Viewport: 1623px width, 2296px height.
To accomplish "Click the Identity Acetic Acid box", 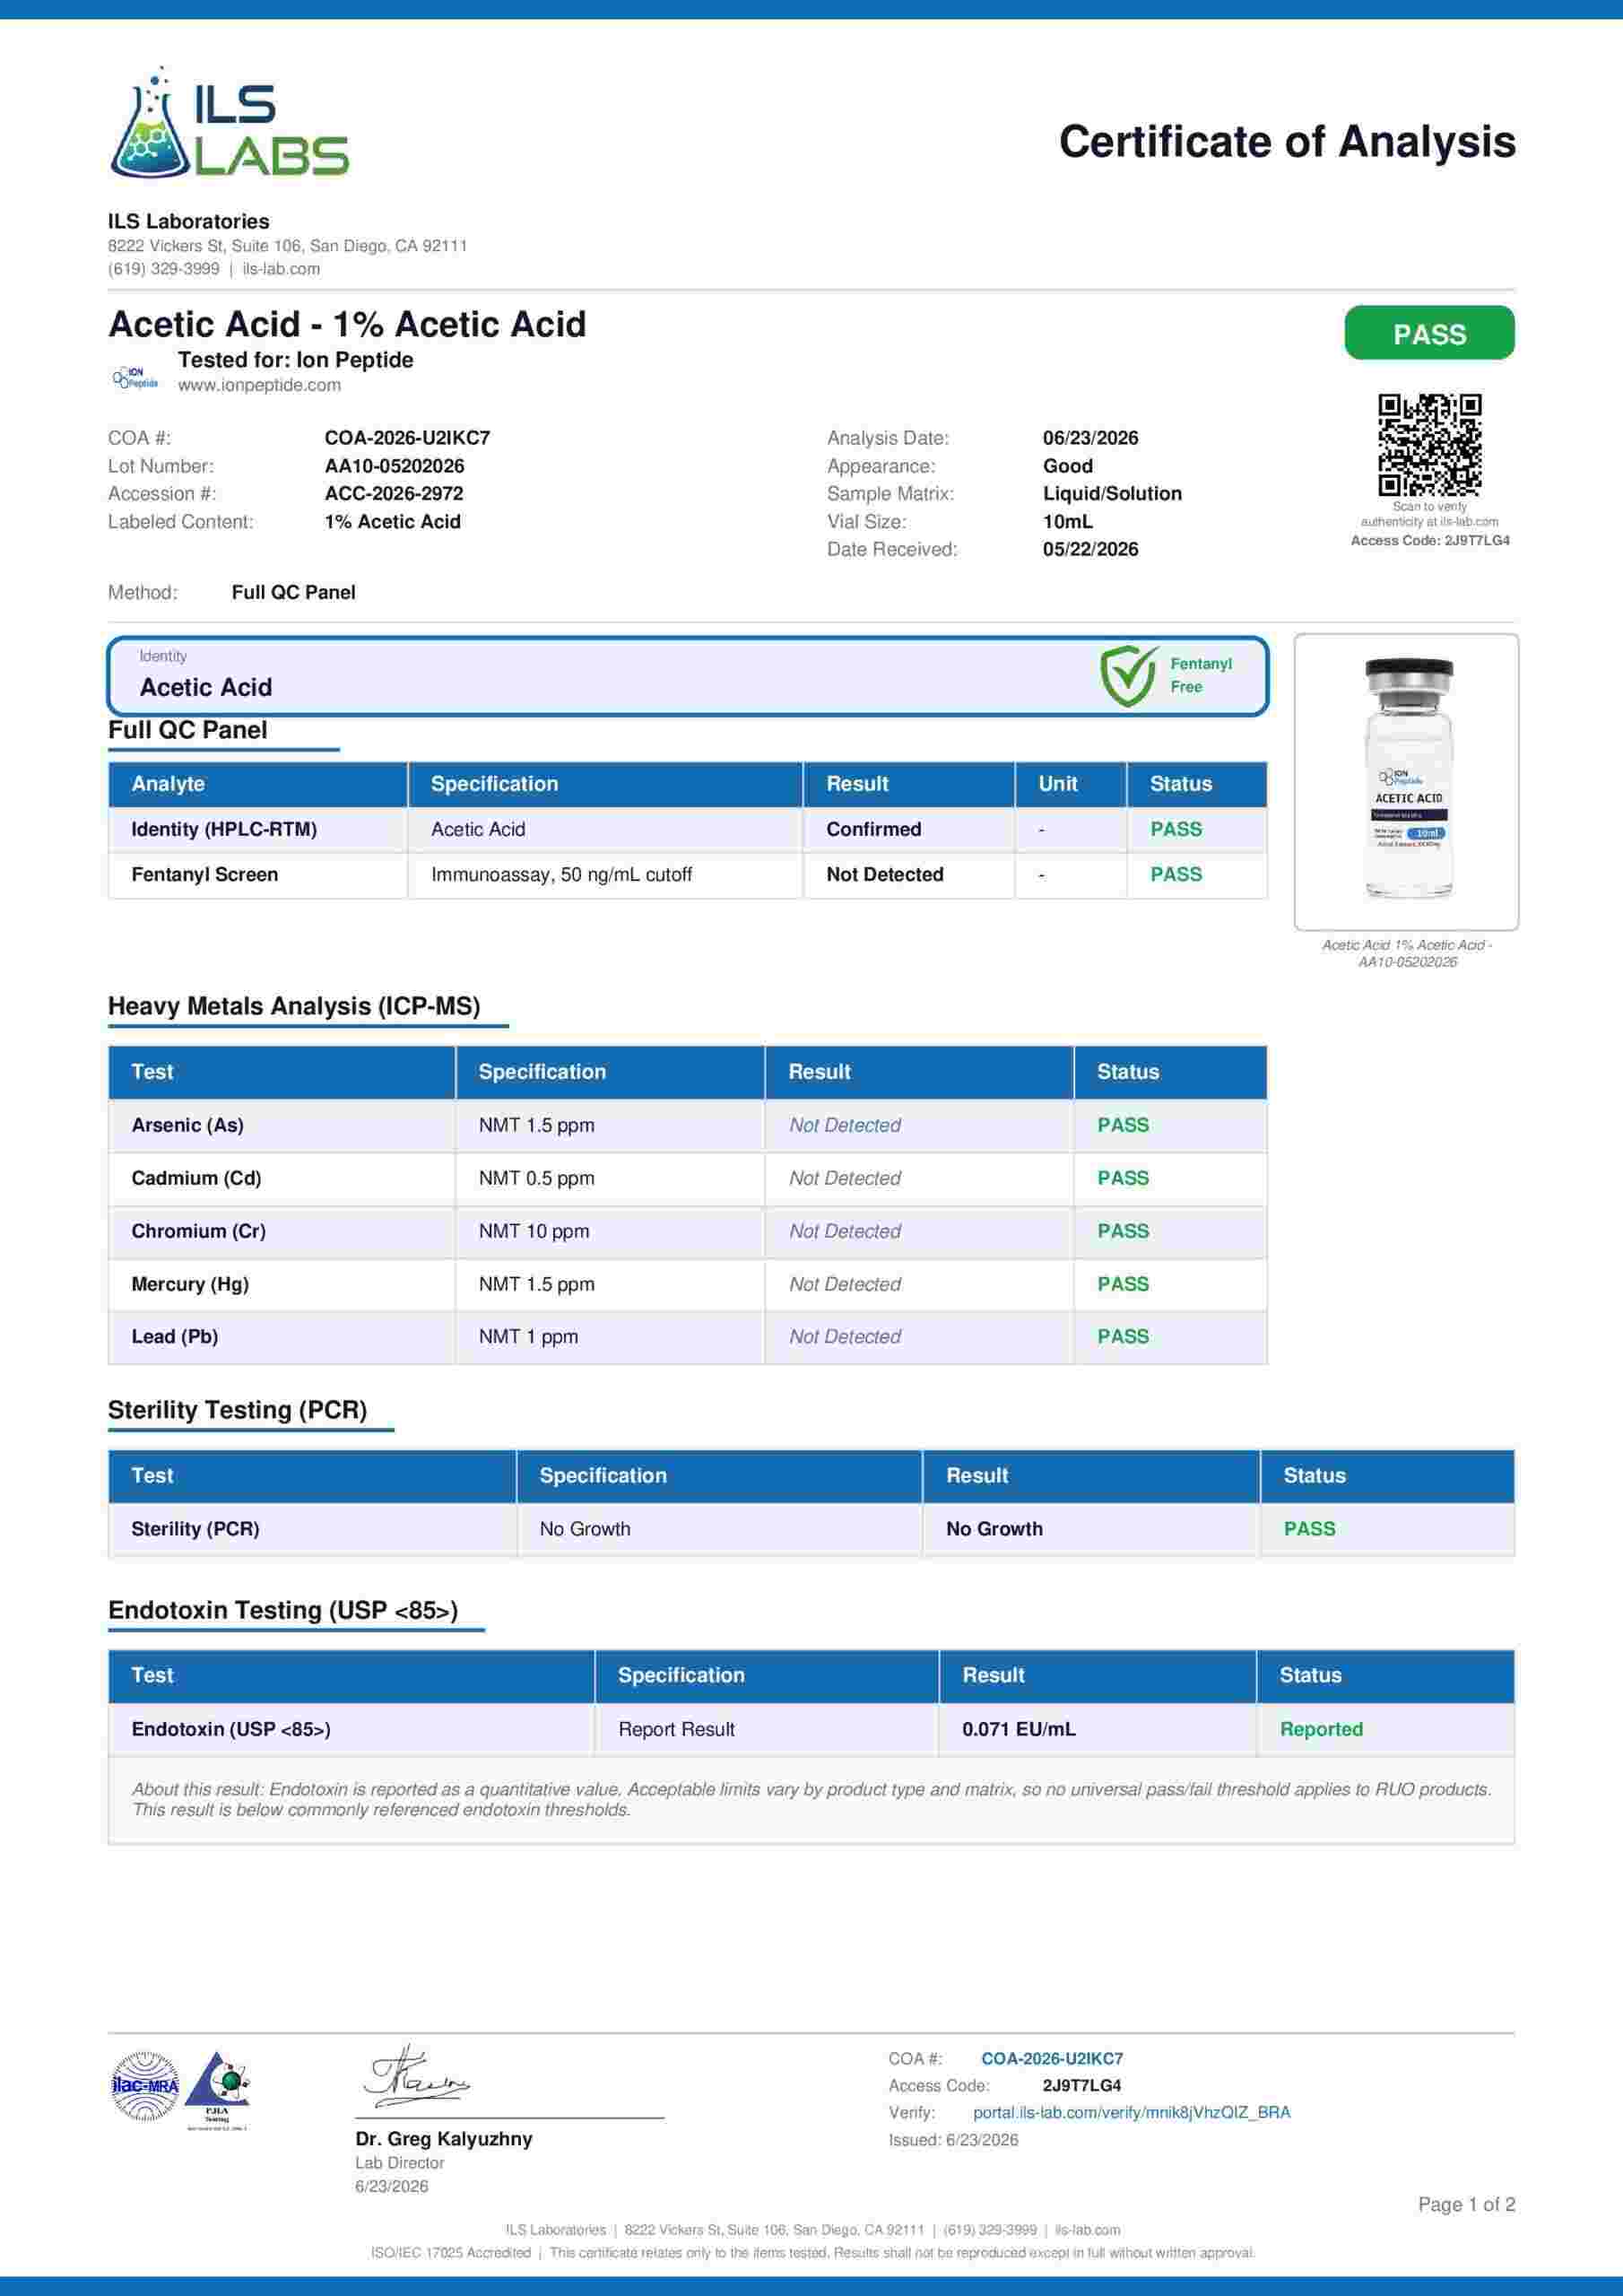I will [688, 676].
